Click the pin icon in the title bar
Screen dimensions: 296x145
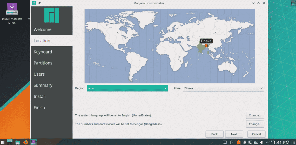click(39, 3)
